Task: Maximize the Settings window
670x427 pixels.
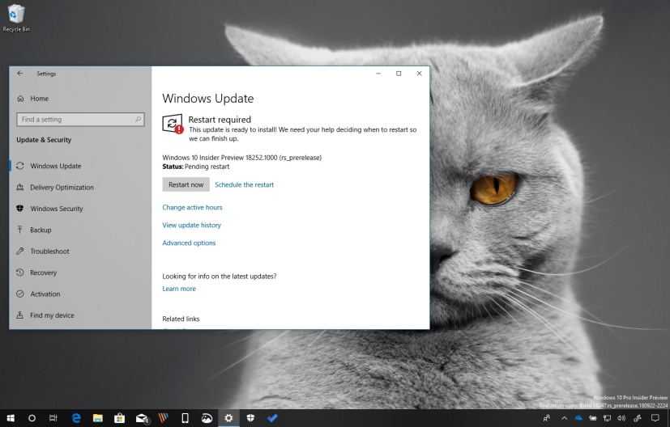Action: [399, 74]
